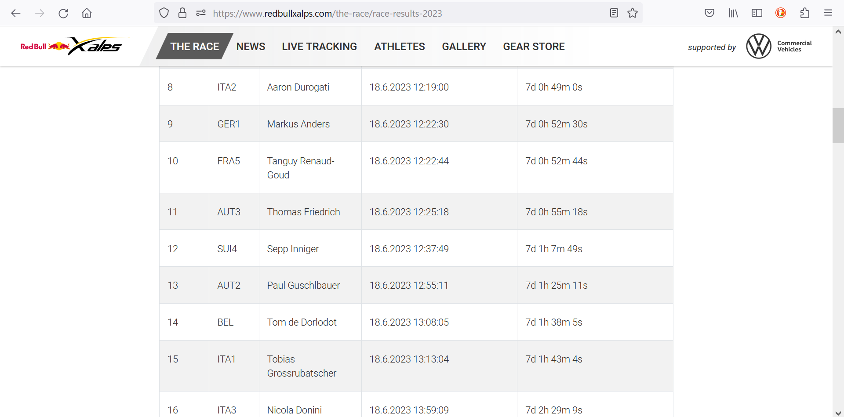Open the LIVE TRACKING menu item

point(320,47)
